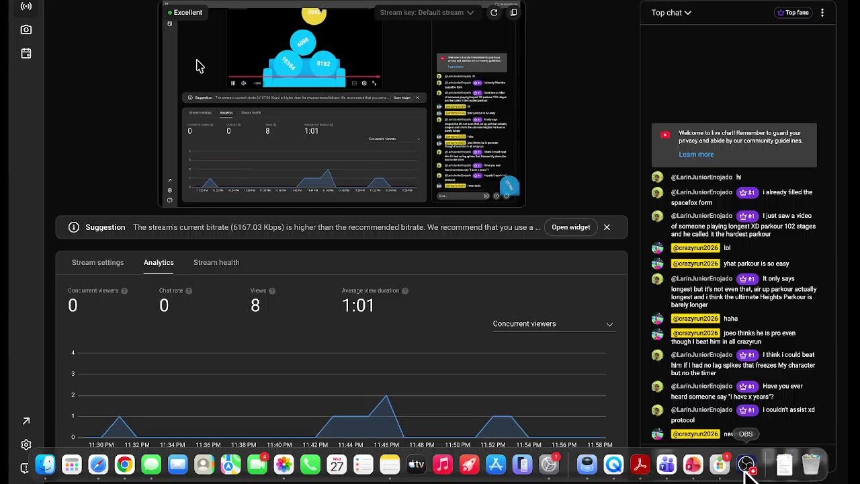Screen dimensions: 860x484
Task: Click the info icon beside Suggestion
Action: point(74,227)
